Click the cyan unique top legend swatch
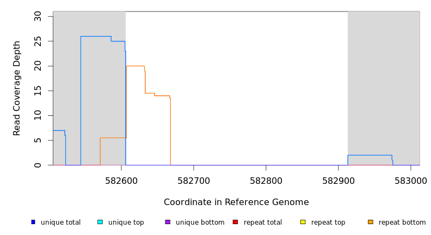This screenshot has height=235, width=431. (100, 222)
